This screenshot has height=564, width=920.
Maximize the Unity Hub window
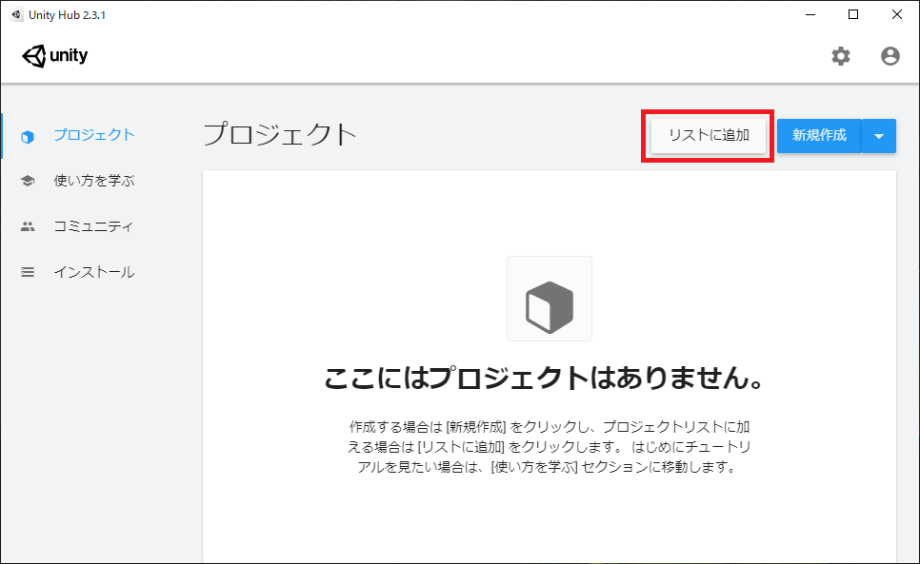click(x=853, y=14)
